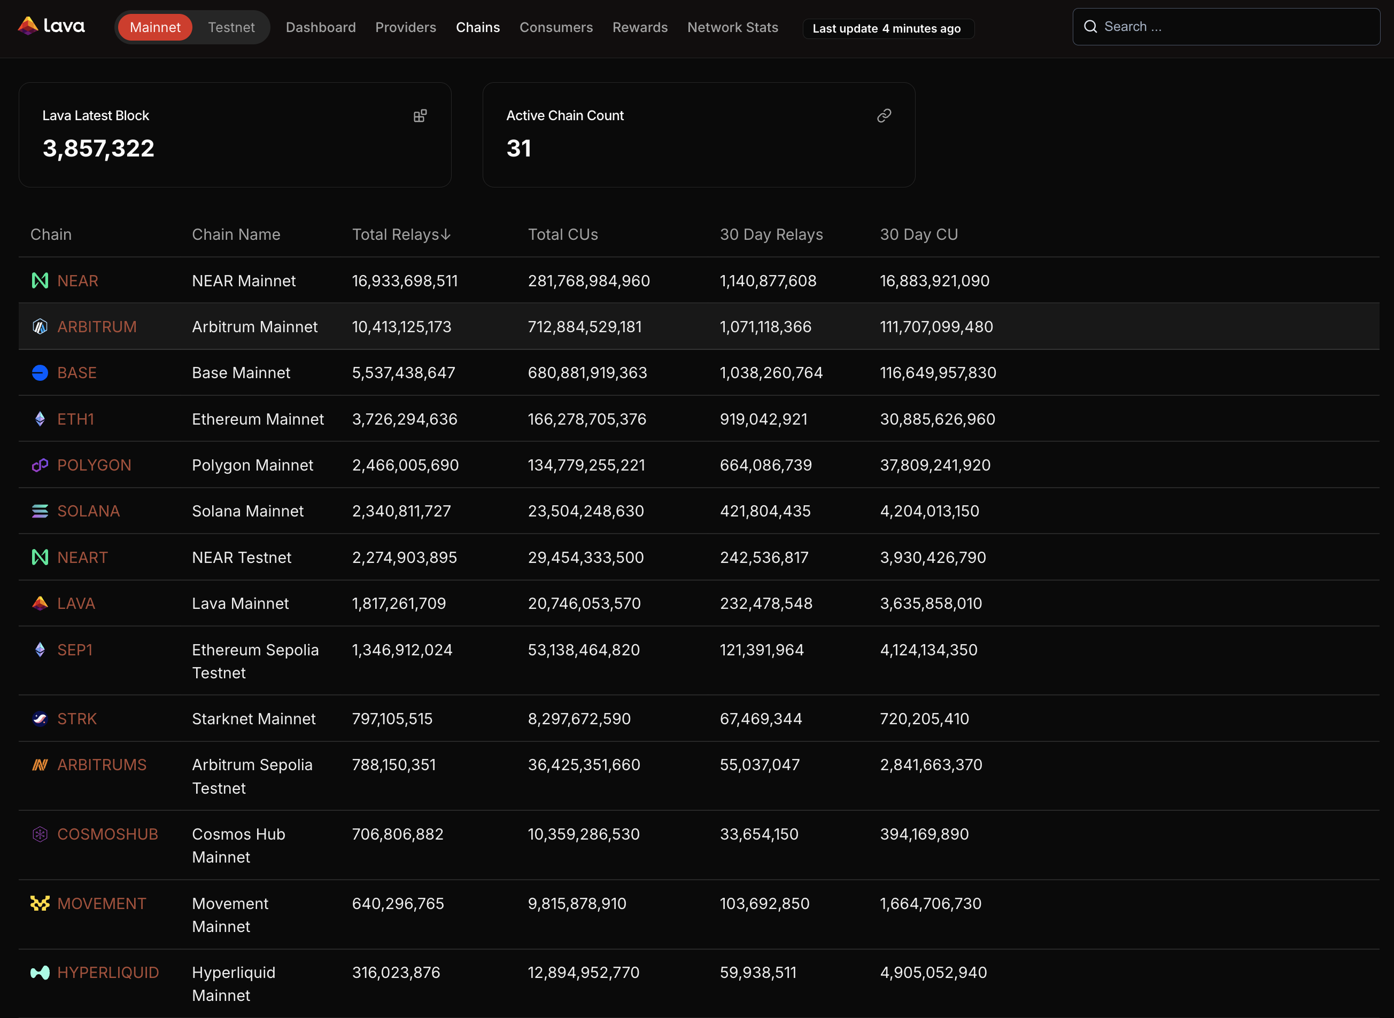Click the Movement chain icon
The width and height of the screenshot is (1394, 1018).
coord(40,903)
